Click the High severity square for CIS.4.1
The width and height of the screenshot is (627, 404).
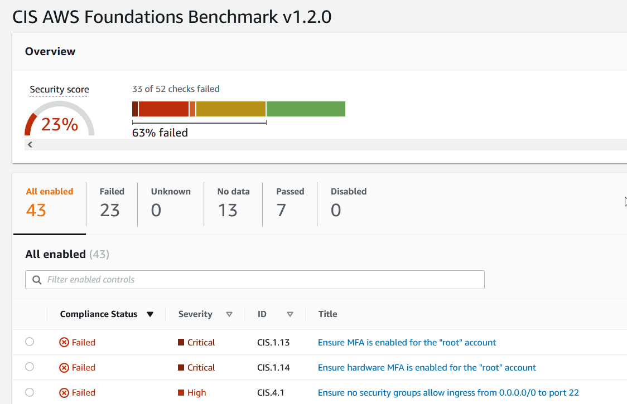tap(181, 392)
